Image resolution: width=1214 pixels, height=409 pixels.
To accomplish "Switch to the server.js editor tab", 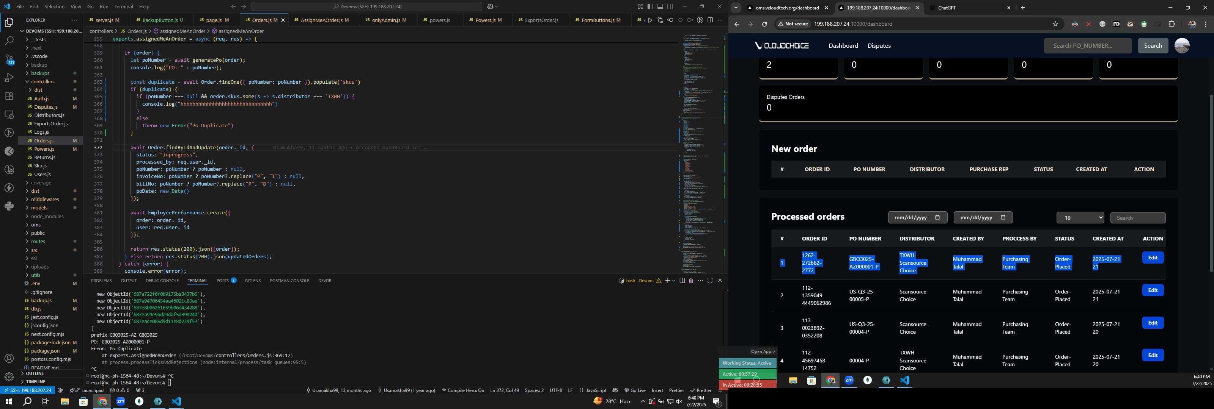I will (105, 20).
